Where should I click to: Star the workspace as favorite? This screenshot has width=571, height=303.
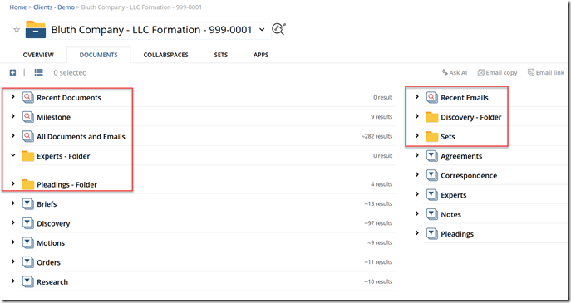pos(17,29)
